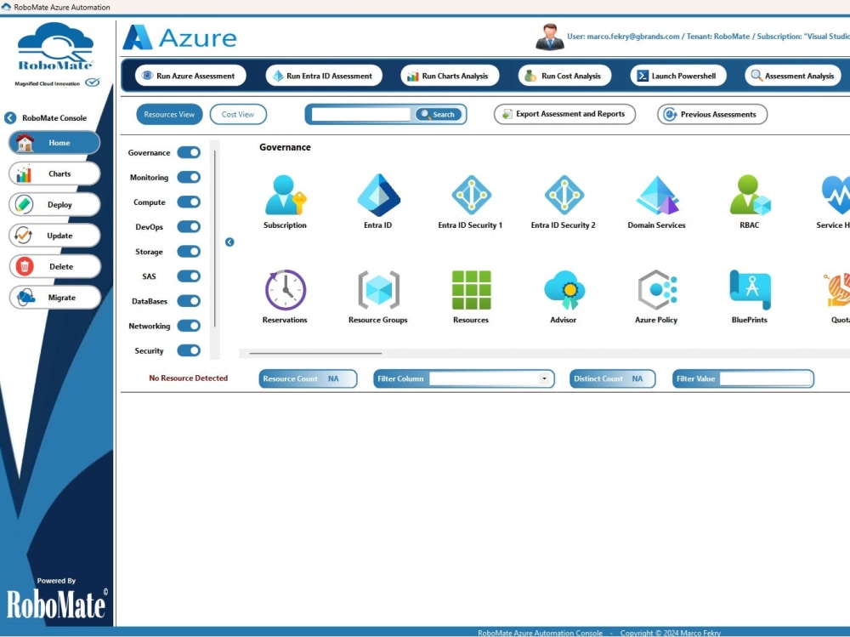Open Migrate in sidebar
Image resolution: width=850 pixels, height=637 pixels.
54,298
